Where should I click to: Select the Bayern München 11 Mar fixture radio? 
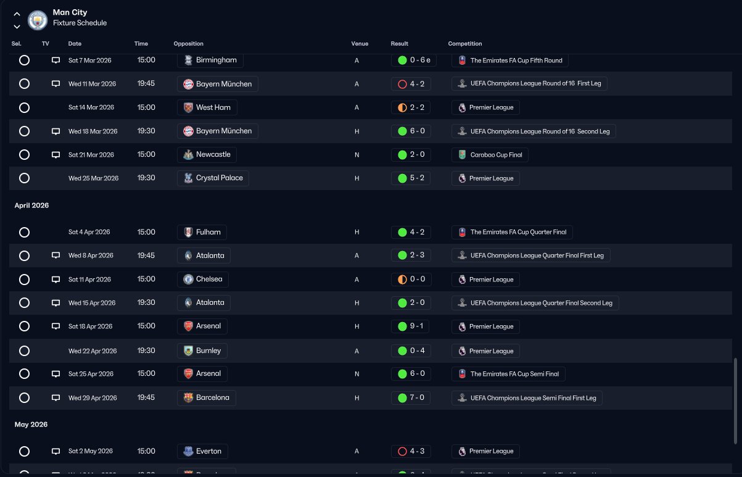pyautogui.click(x=24, y=84)
